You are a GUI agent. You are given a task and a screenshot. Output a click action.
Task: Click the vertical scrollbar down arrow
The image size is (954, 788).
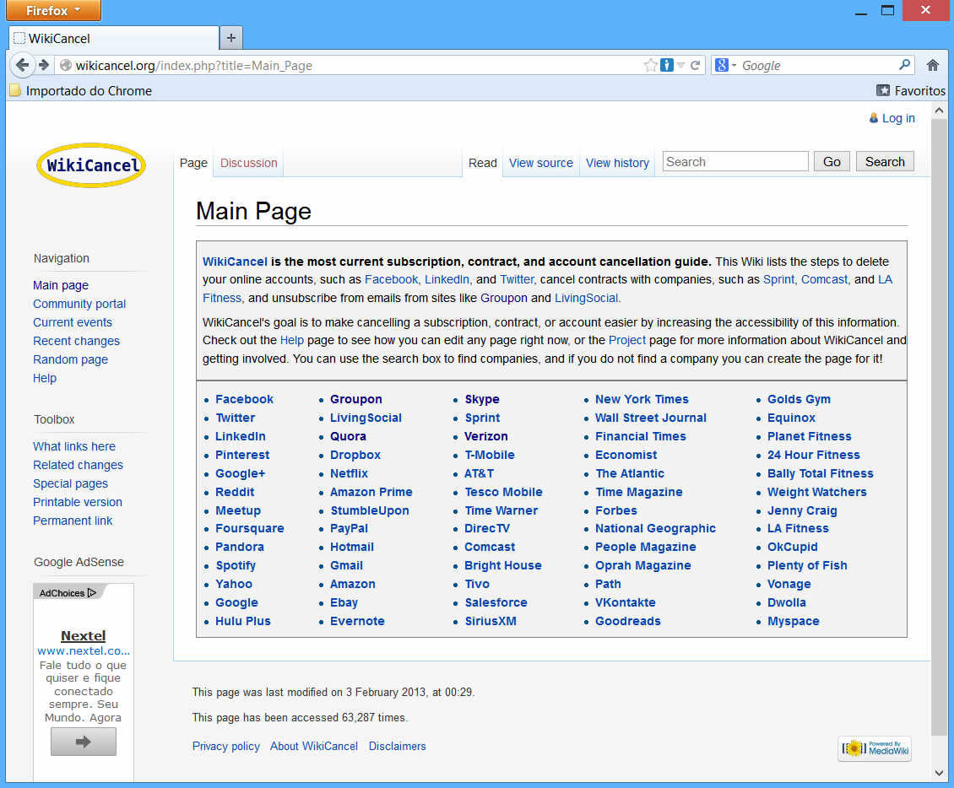[939, 772]
